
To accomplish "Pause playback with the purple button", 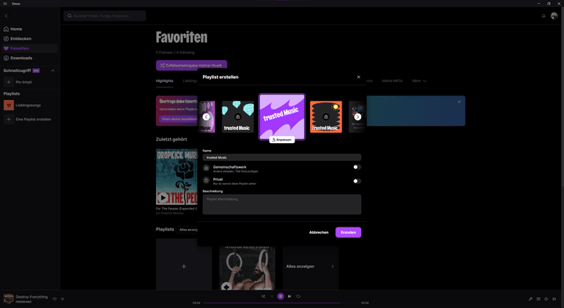I will (x=280, y=296).
